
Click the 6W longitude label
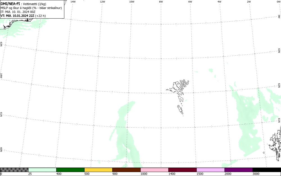point(190,2)
